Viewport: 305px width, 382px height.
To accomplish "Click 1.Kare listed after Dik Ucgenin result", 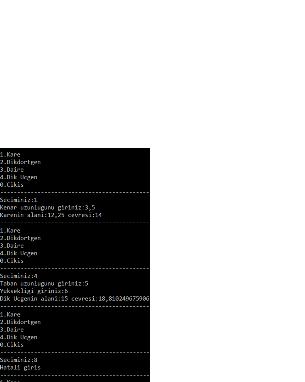I will click(10, 315).
